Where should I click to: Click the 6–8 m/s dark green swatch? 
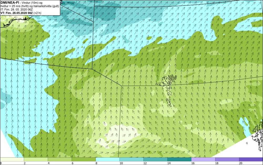pos(84,159)
